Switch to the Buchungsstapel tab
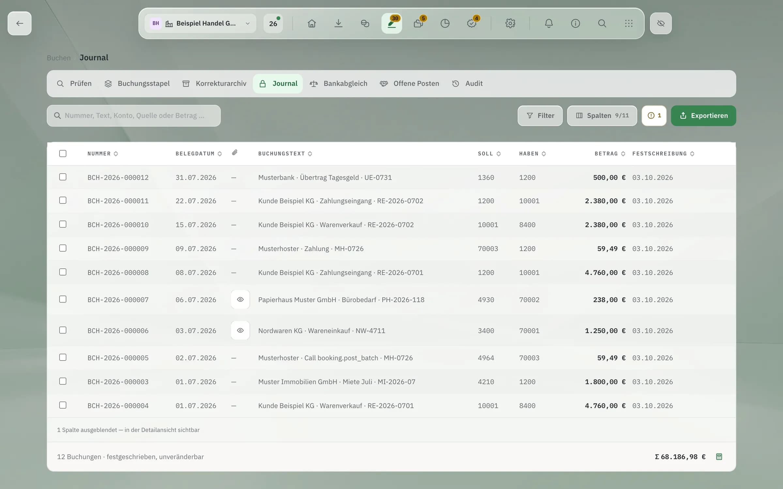 point(137,84)
